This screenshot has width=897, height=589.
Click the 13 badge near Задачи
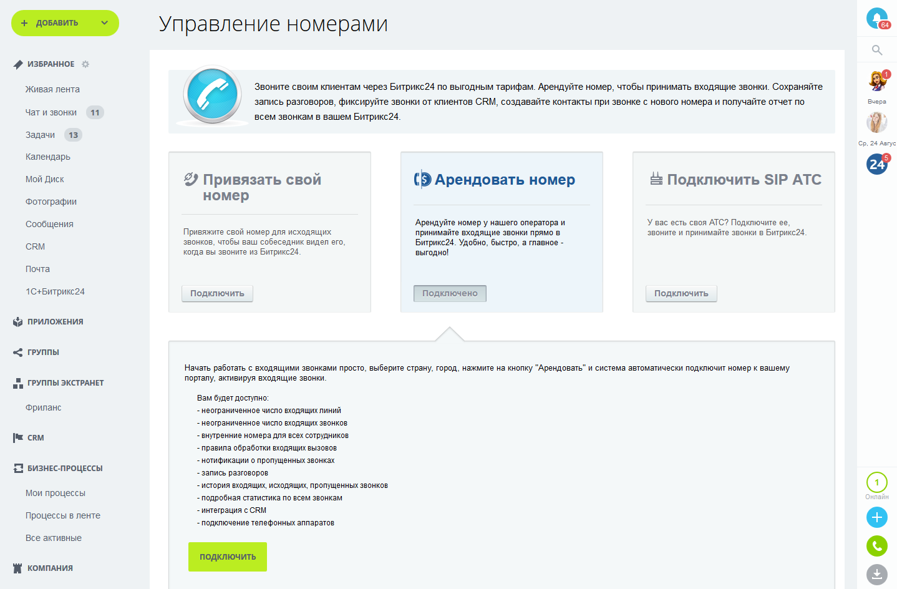pyautogui.click(x=74, y=135)
